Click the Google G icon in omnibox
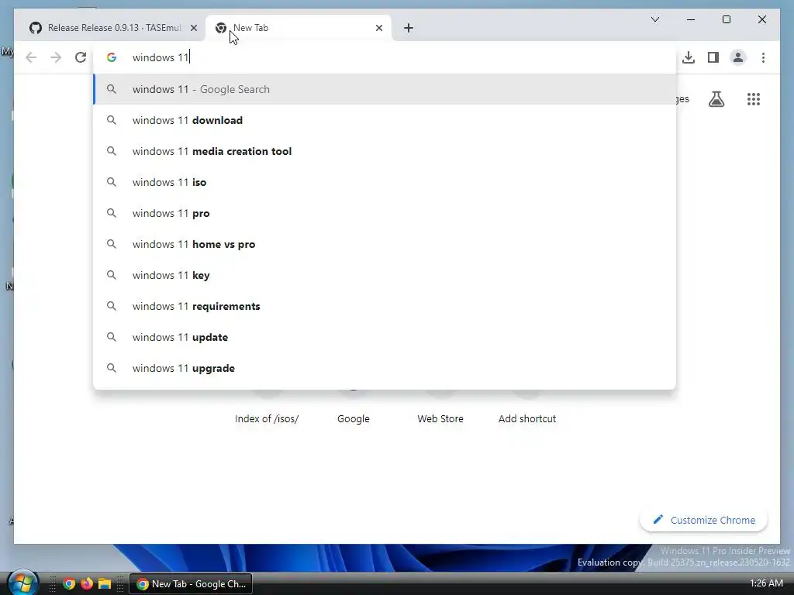 (x=112, y=57)
